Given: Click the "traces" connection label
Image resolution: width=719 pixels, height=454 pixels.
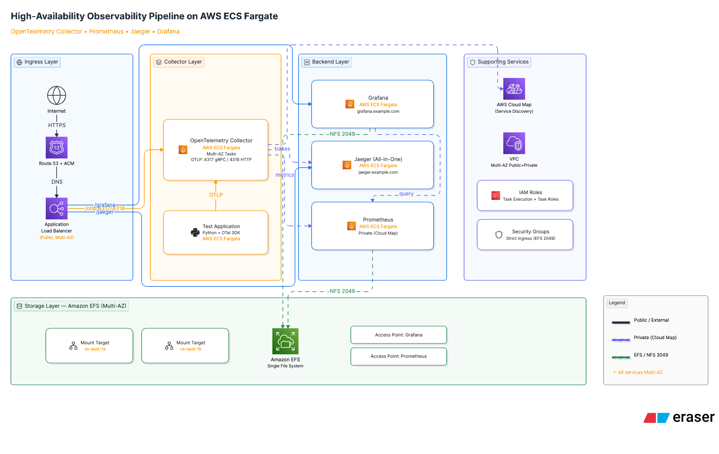Looking at the screenshot, I should [x=282, y=149].
